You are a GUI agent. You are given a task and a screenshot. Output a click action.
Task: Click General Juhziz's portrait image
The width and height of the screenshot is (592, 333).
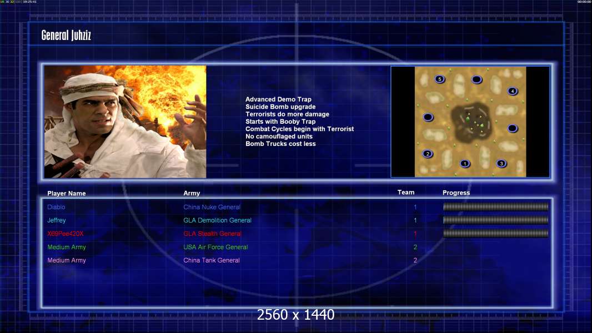point(125,122)
